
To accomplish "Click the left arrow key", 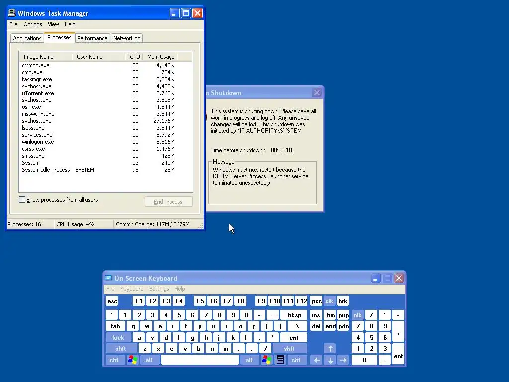I will click(x=317, y=360).
